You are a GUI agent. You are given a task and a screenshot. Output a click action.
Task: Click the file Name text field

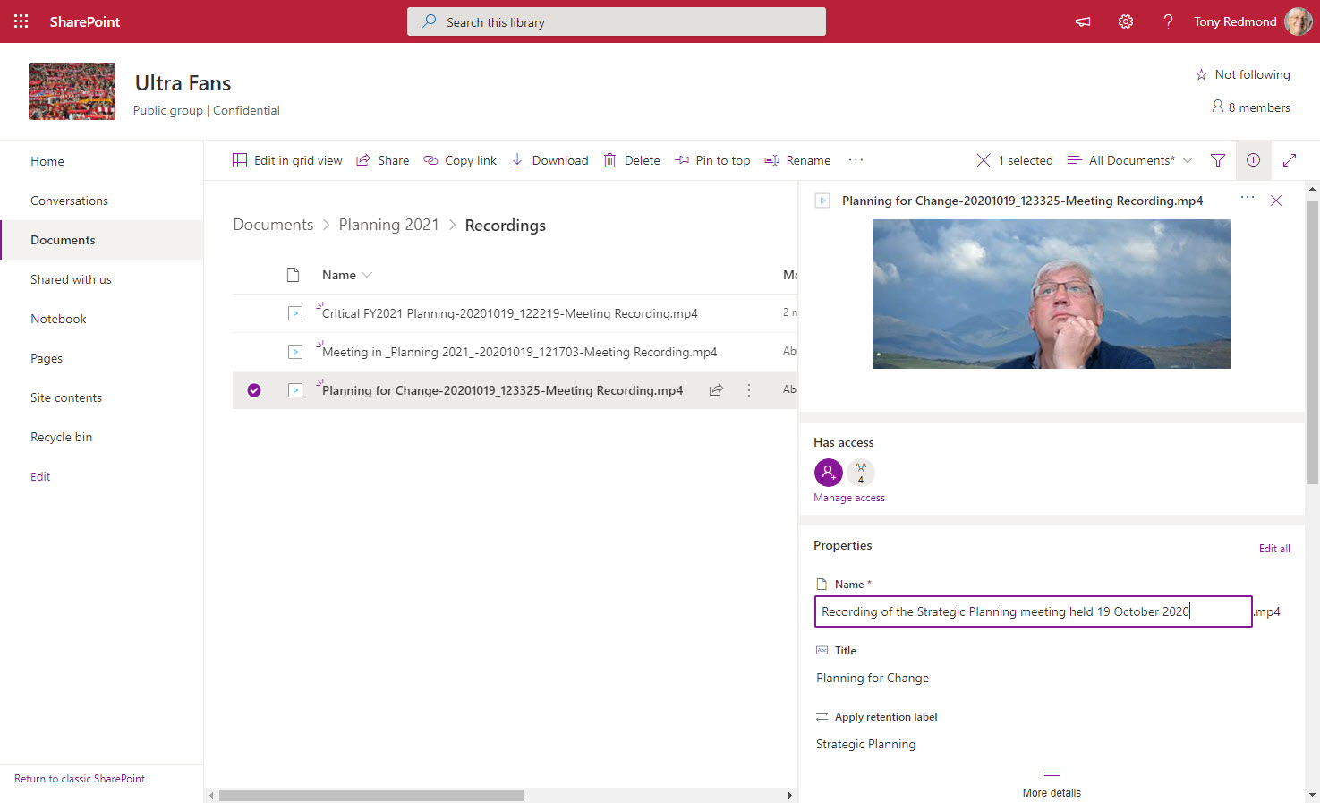[1033, 611]
